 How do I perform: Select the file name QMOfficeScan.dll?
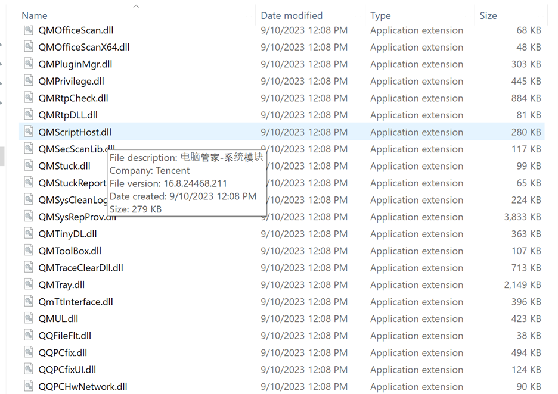76,30
